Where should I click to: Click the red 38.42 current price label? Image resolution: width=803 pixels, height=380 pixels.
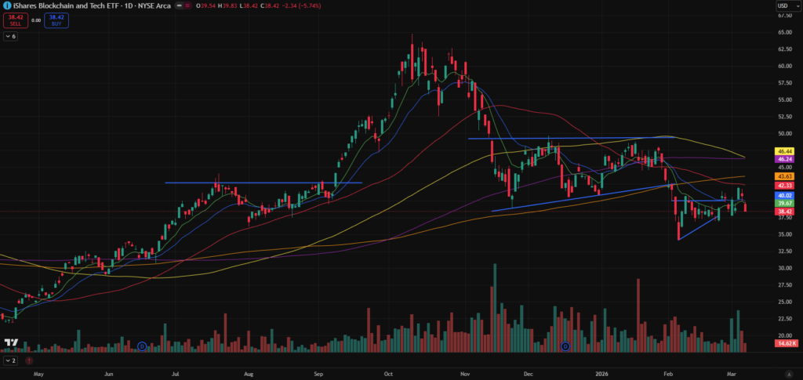(785, 212)
